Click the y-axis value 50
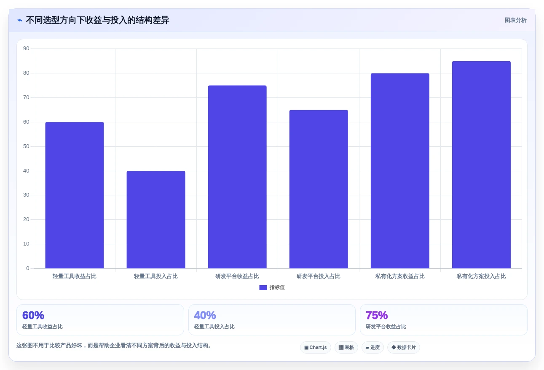 point(26,146)
